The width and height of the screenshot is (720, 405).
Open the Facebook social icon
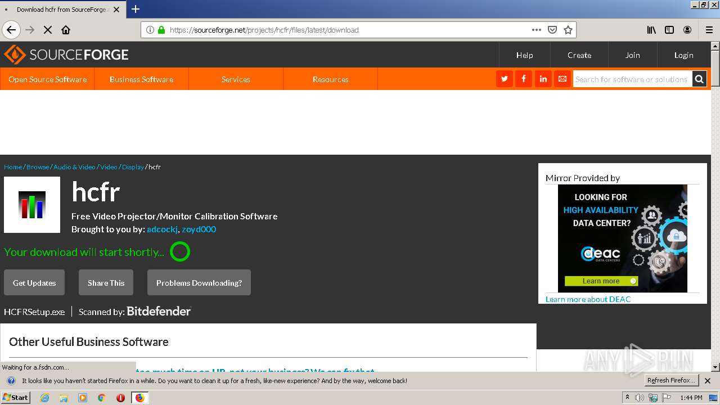click(524, 79)
